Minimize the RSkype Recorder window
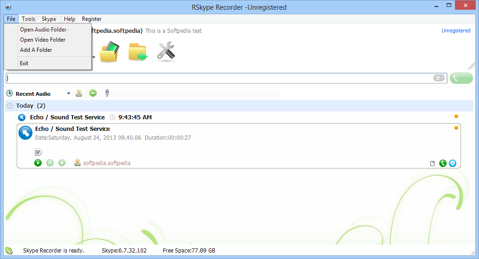 click(x=436, y=6)
